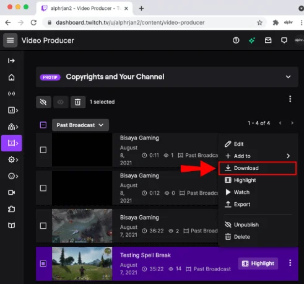Choose Edit from the context menu
The width and height of the screenshot is (304, 284).
(258, 144)
